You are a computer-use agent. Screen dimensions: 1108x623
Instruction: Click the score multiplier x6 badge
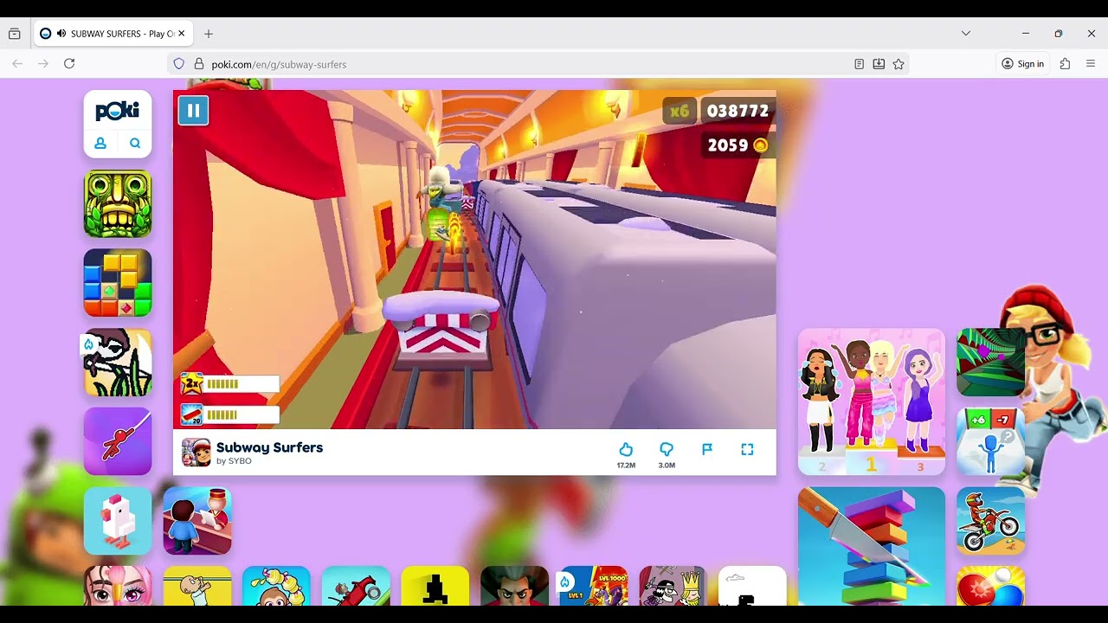click(x=680, y=112)
